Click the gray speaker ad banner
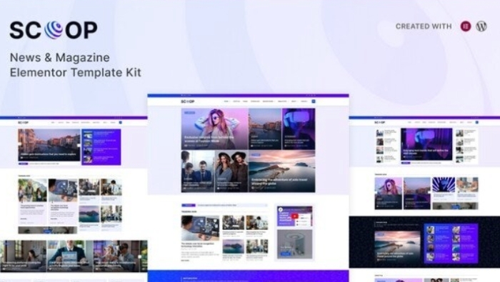This screenshot has height=282, width=500. click(294, 244)
